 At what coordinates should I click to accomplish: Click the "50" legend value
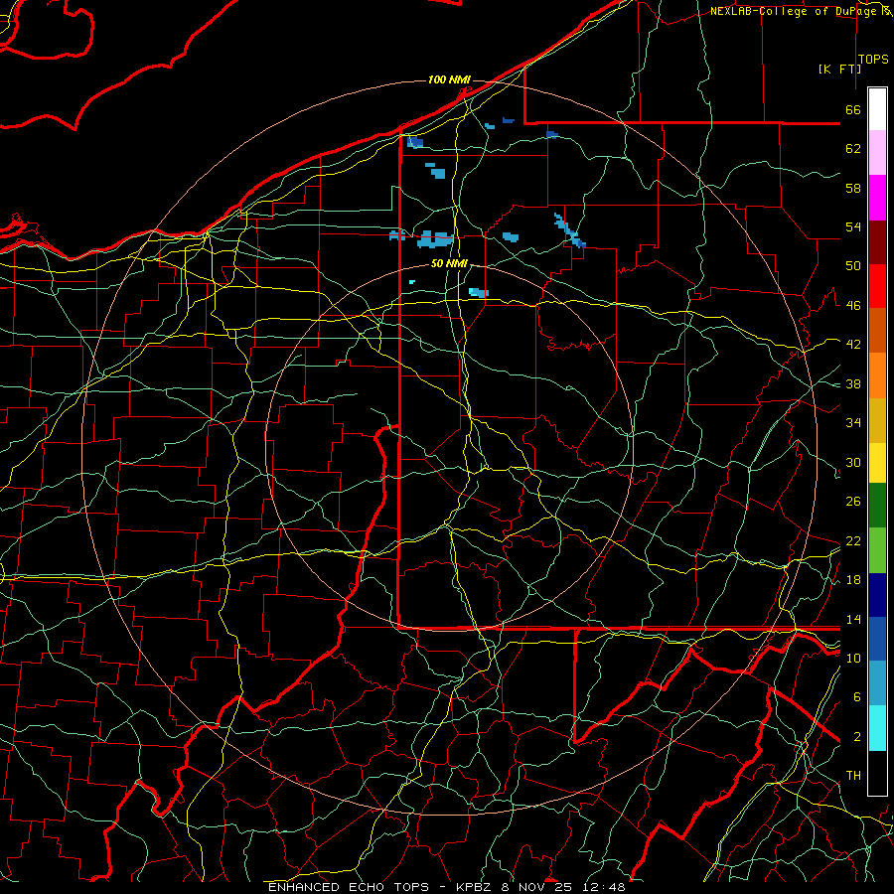853,266
